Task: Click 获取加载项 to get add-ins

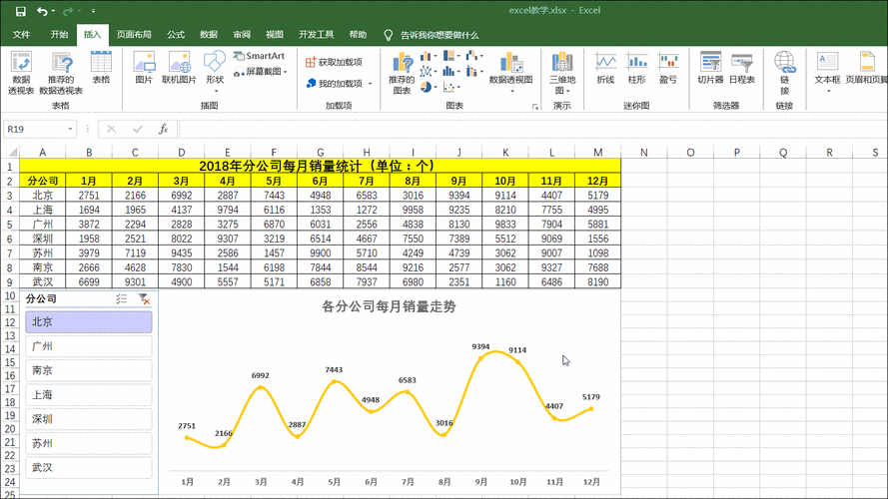Action: tap(335, 62)
